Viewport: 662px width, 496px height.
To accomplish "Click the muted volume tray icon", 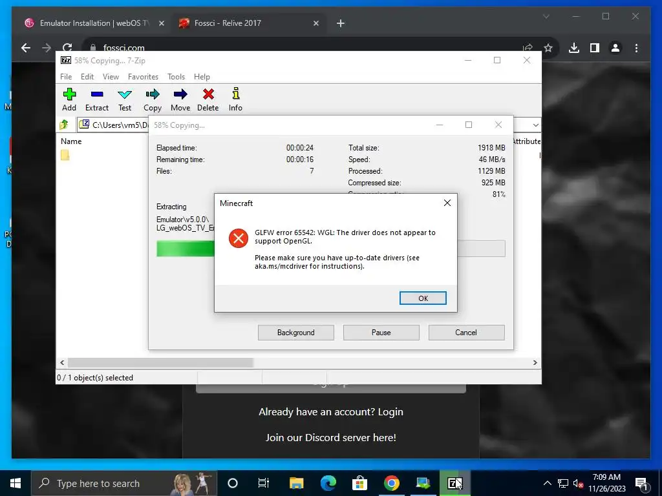I will pos(577,483).
